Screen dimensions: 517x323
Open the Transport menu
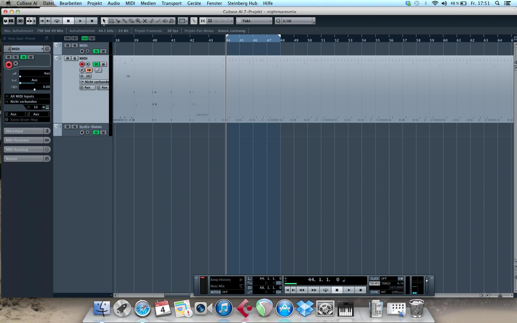(171, 3)
